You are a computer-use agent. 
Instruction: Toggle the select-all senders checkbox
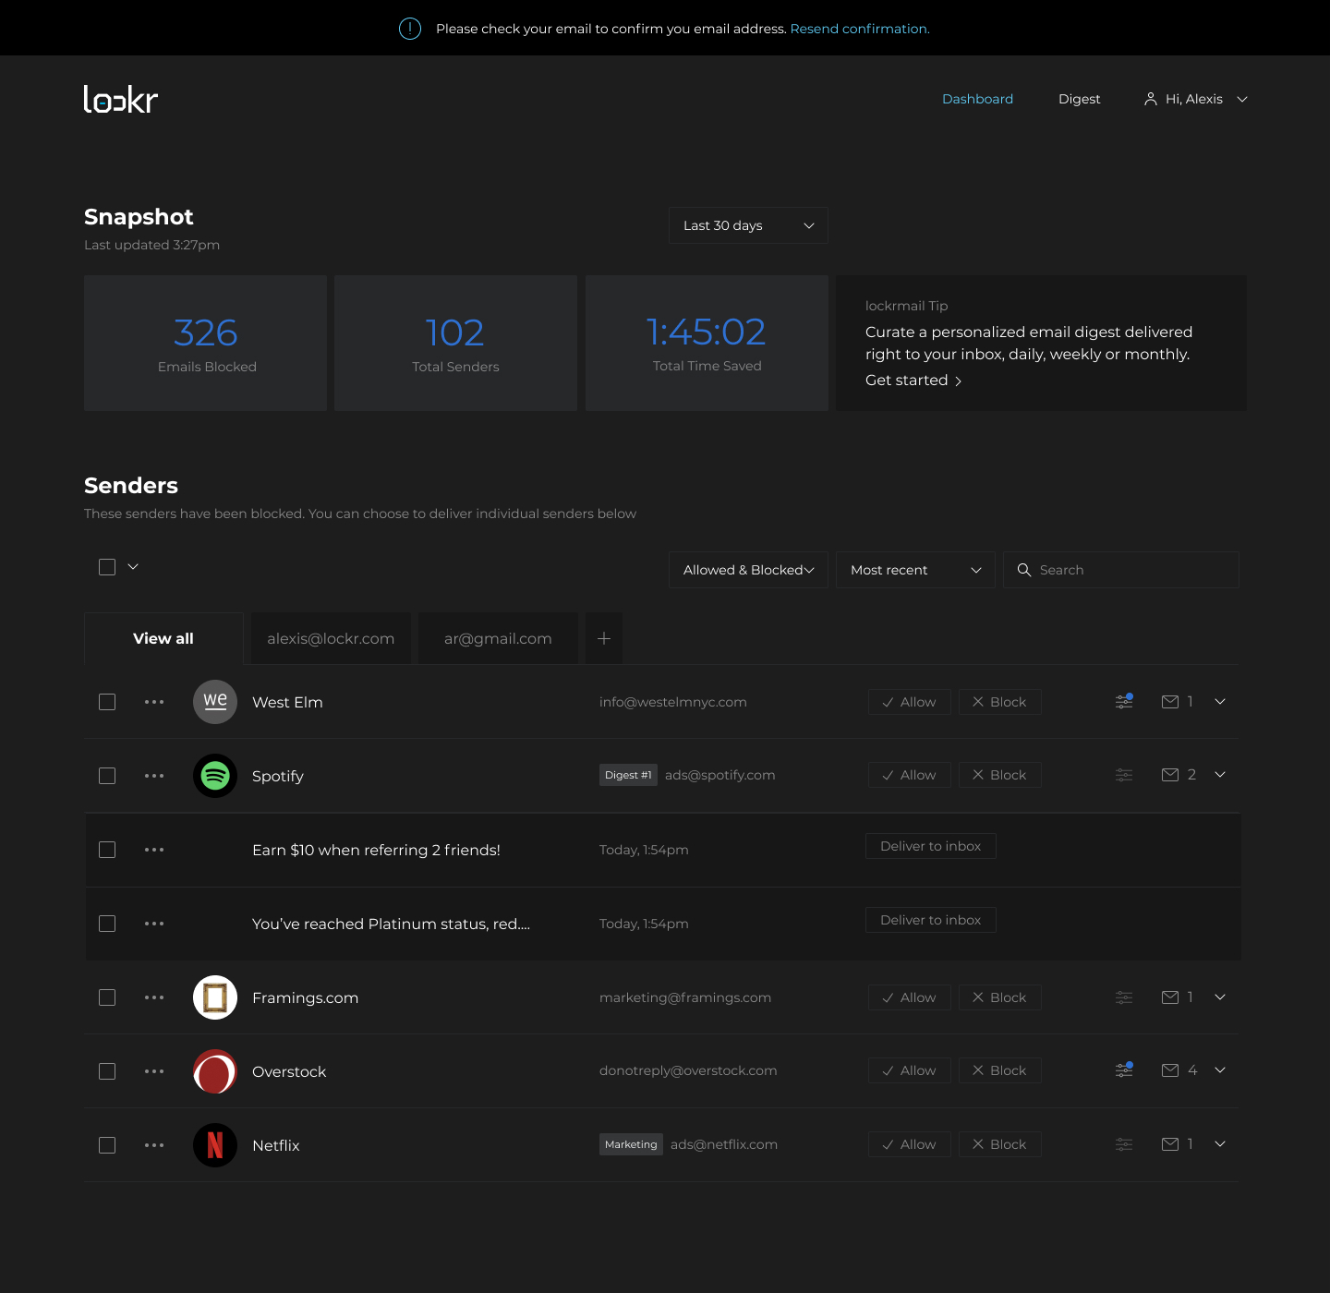(107, 567)
